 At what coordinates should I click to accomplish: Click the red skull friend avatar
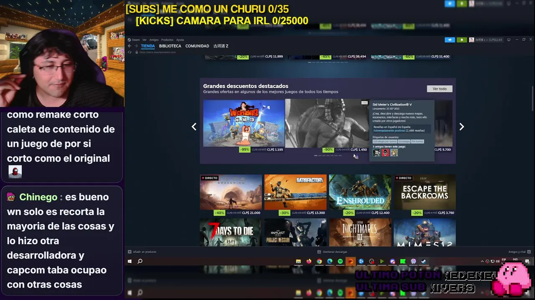click(x=385, y=152)
